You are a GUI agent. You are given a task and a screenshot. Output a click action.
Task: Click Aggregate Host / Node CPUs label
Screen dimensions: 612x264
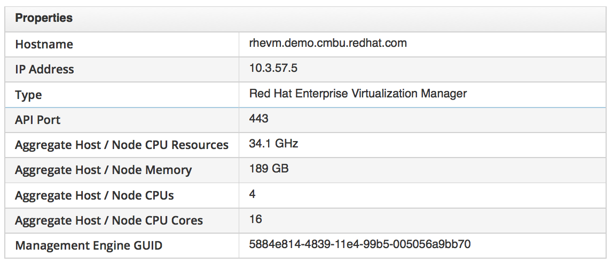[95, 195]
